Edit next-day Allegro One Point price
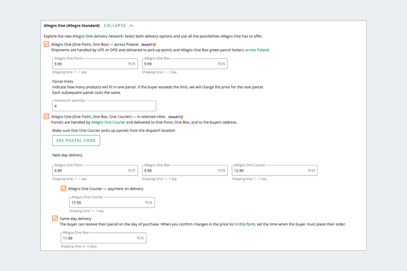The height and width of the screenshot is (271, 407). [95, 171]
